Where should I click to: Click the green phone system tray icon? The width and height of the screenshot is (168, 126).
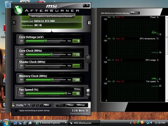[x=138, y=122]
